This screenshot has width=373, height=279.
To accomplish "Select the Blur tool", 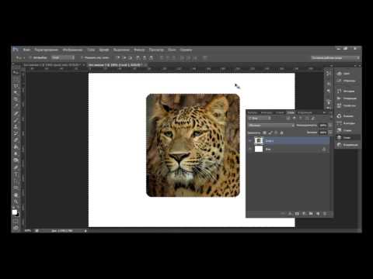I will (x=16, y=153).
